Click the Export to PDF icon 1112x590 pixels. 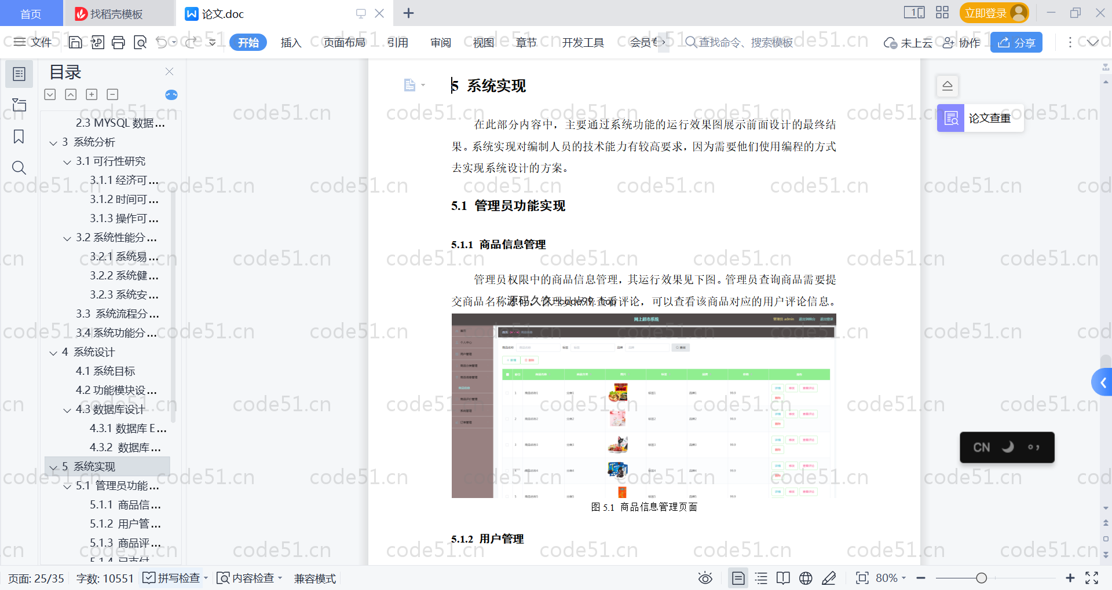[x=97, y=42]
